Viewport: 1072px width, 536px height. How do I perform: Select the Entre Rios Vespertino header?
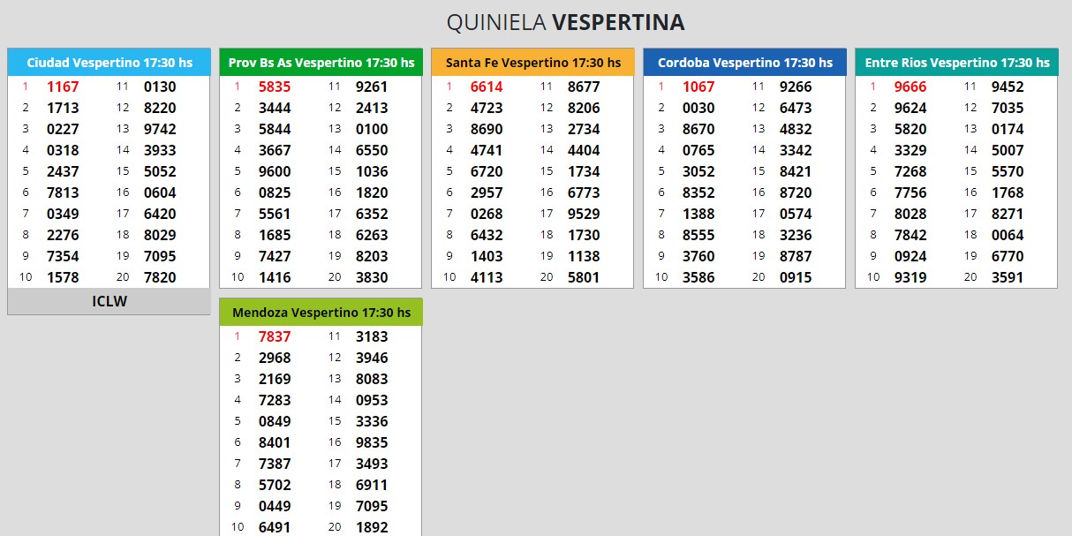pos(956,63)
